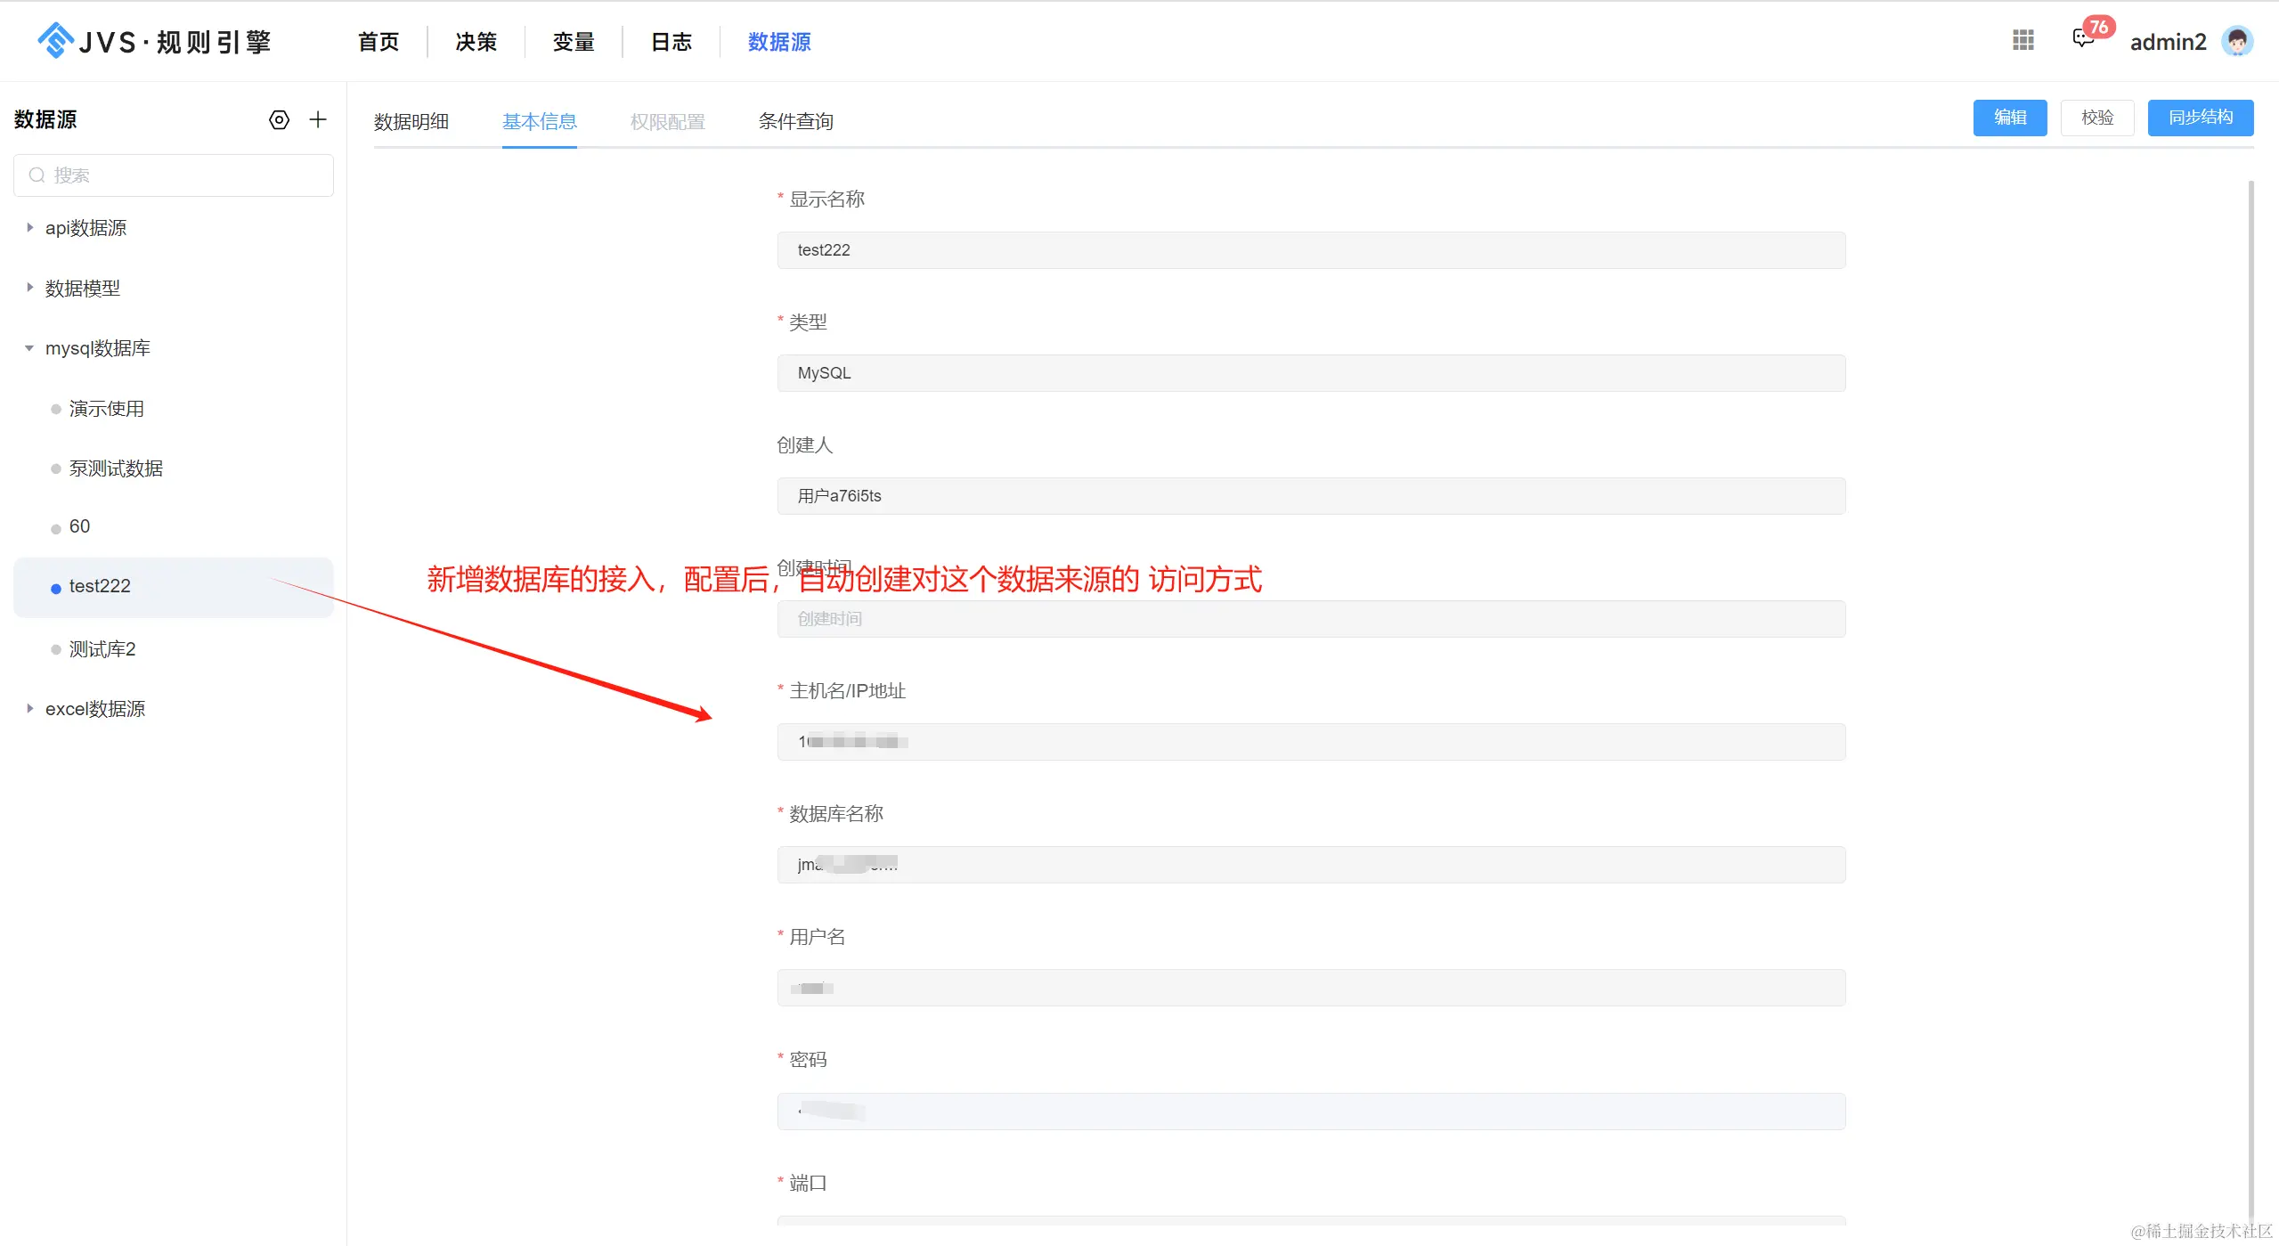Click the search magnifier icon in sidebar
The image size is (2279, 1246).
pos(37,175)
